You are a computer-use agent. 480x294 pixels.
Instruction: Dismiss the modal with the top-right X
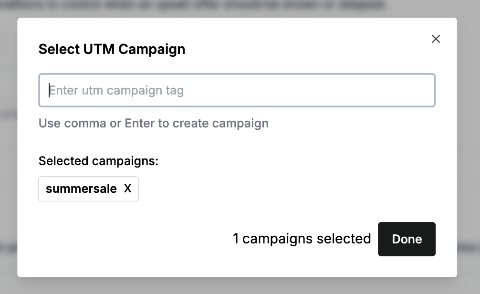[436, 39]
